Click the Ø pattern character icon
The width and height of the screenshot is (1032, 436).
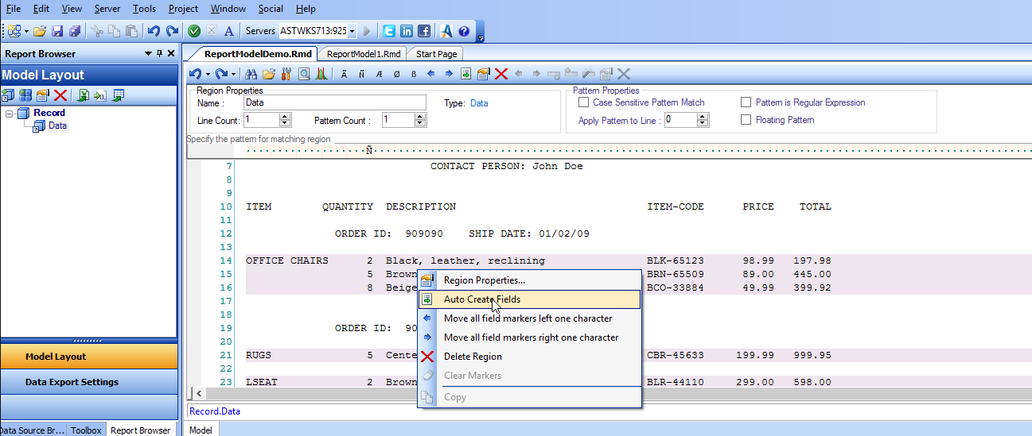[x=396, y=74]
